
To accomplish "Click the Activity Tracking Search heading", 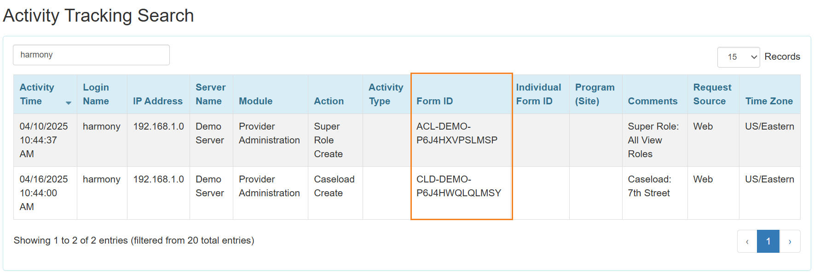I will click(98, 16).
